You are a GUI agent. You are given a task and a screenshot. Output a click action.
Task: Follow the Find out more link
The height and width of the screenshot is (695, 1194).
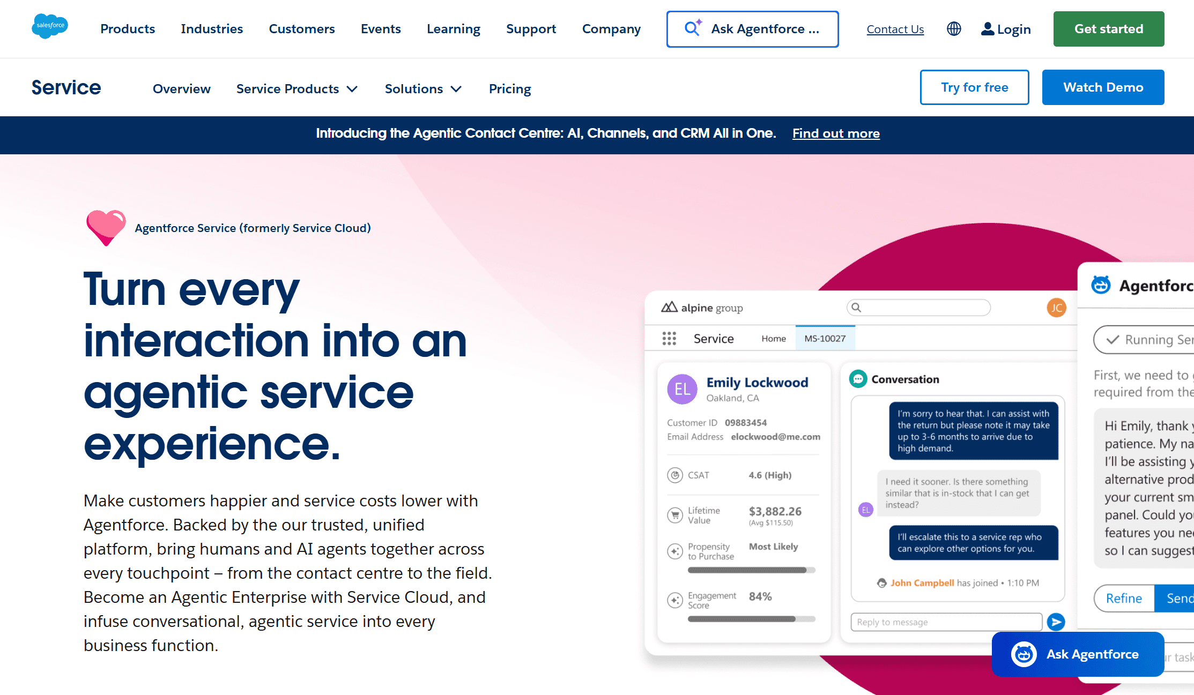point(836,133)
